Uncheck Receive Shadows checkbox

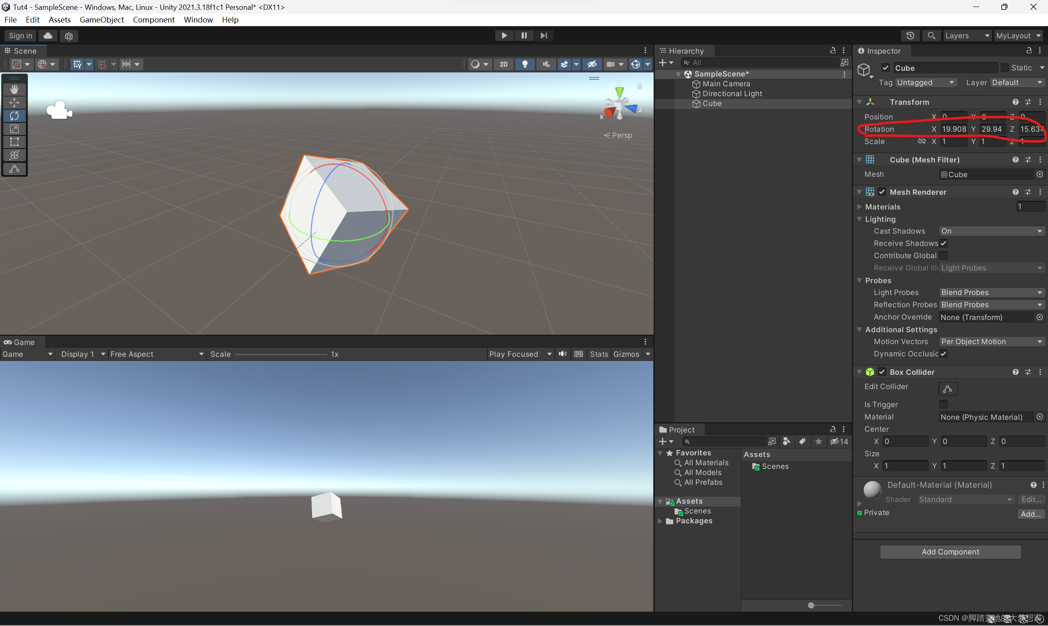point(943,243)
